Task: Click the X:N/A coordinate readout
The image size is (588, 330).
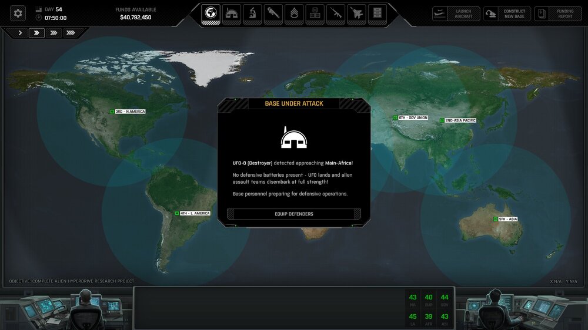Action: coord(556,281)
